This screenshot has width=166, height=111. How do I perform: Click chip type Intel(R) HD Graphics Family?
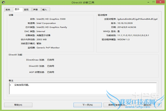[52, 27]
